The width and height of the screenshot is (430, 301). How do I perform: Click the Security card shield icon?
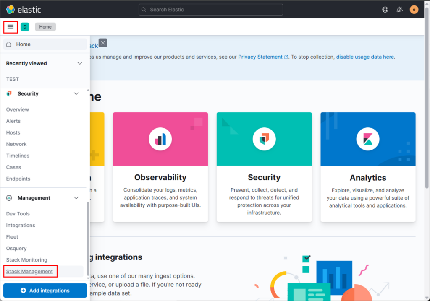[x=264, y=139]
